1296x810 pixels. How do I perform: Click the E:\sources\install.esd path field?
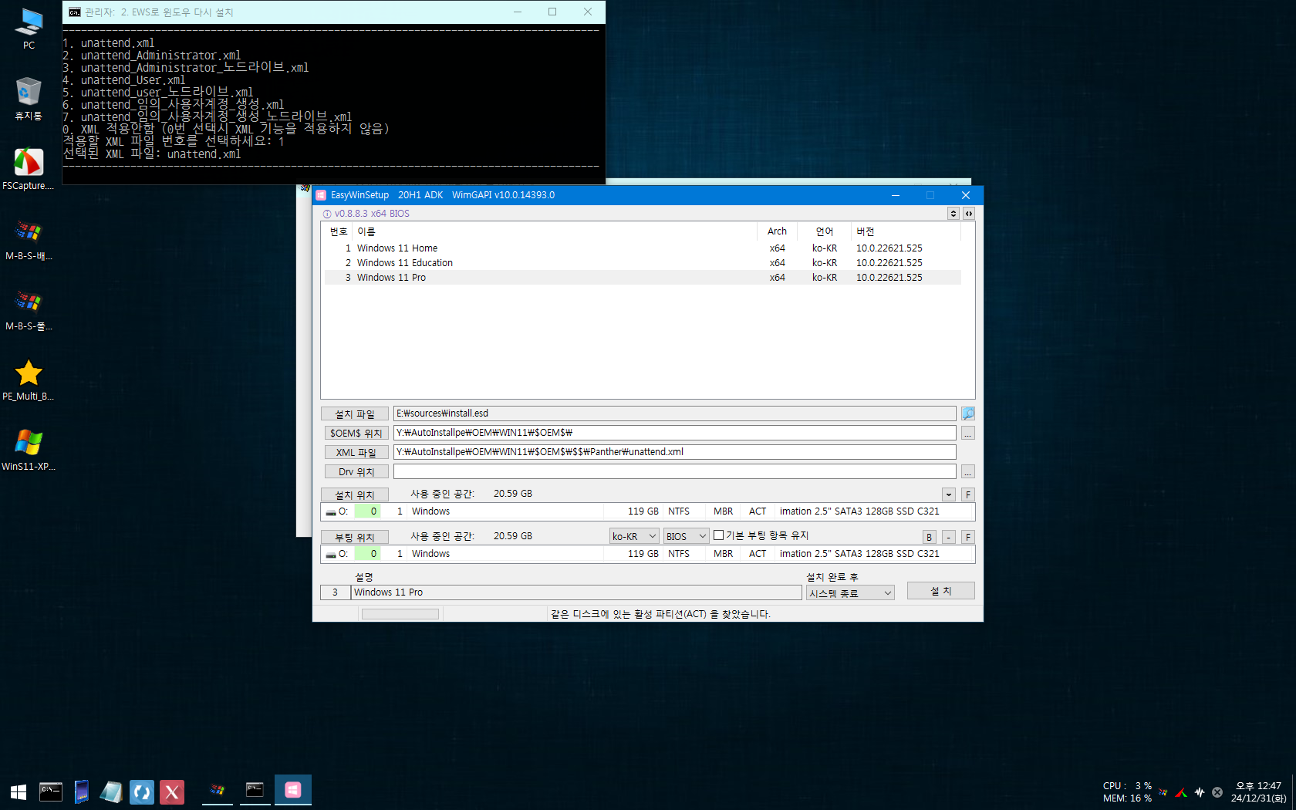pos(675,413)
